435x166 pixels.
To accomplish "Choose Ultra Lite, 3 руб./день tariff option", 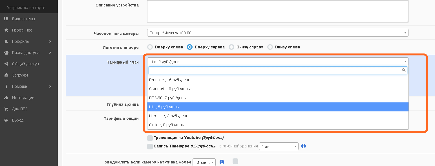I will [168, 116].
